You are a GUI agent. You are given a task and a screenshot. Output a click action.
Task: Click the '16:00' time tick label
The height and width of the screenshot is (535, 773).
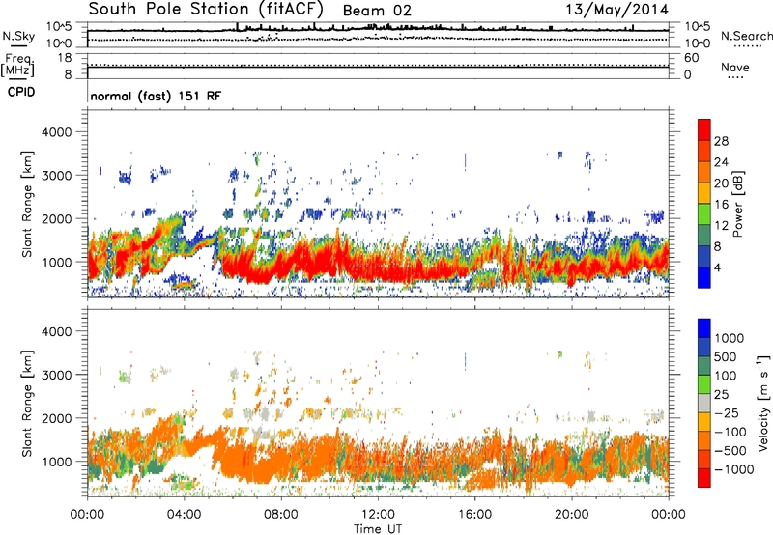click(x=474, y=515)
